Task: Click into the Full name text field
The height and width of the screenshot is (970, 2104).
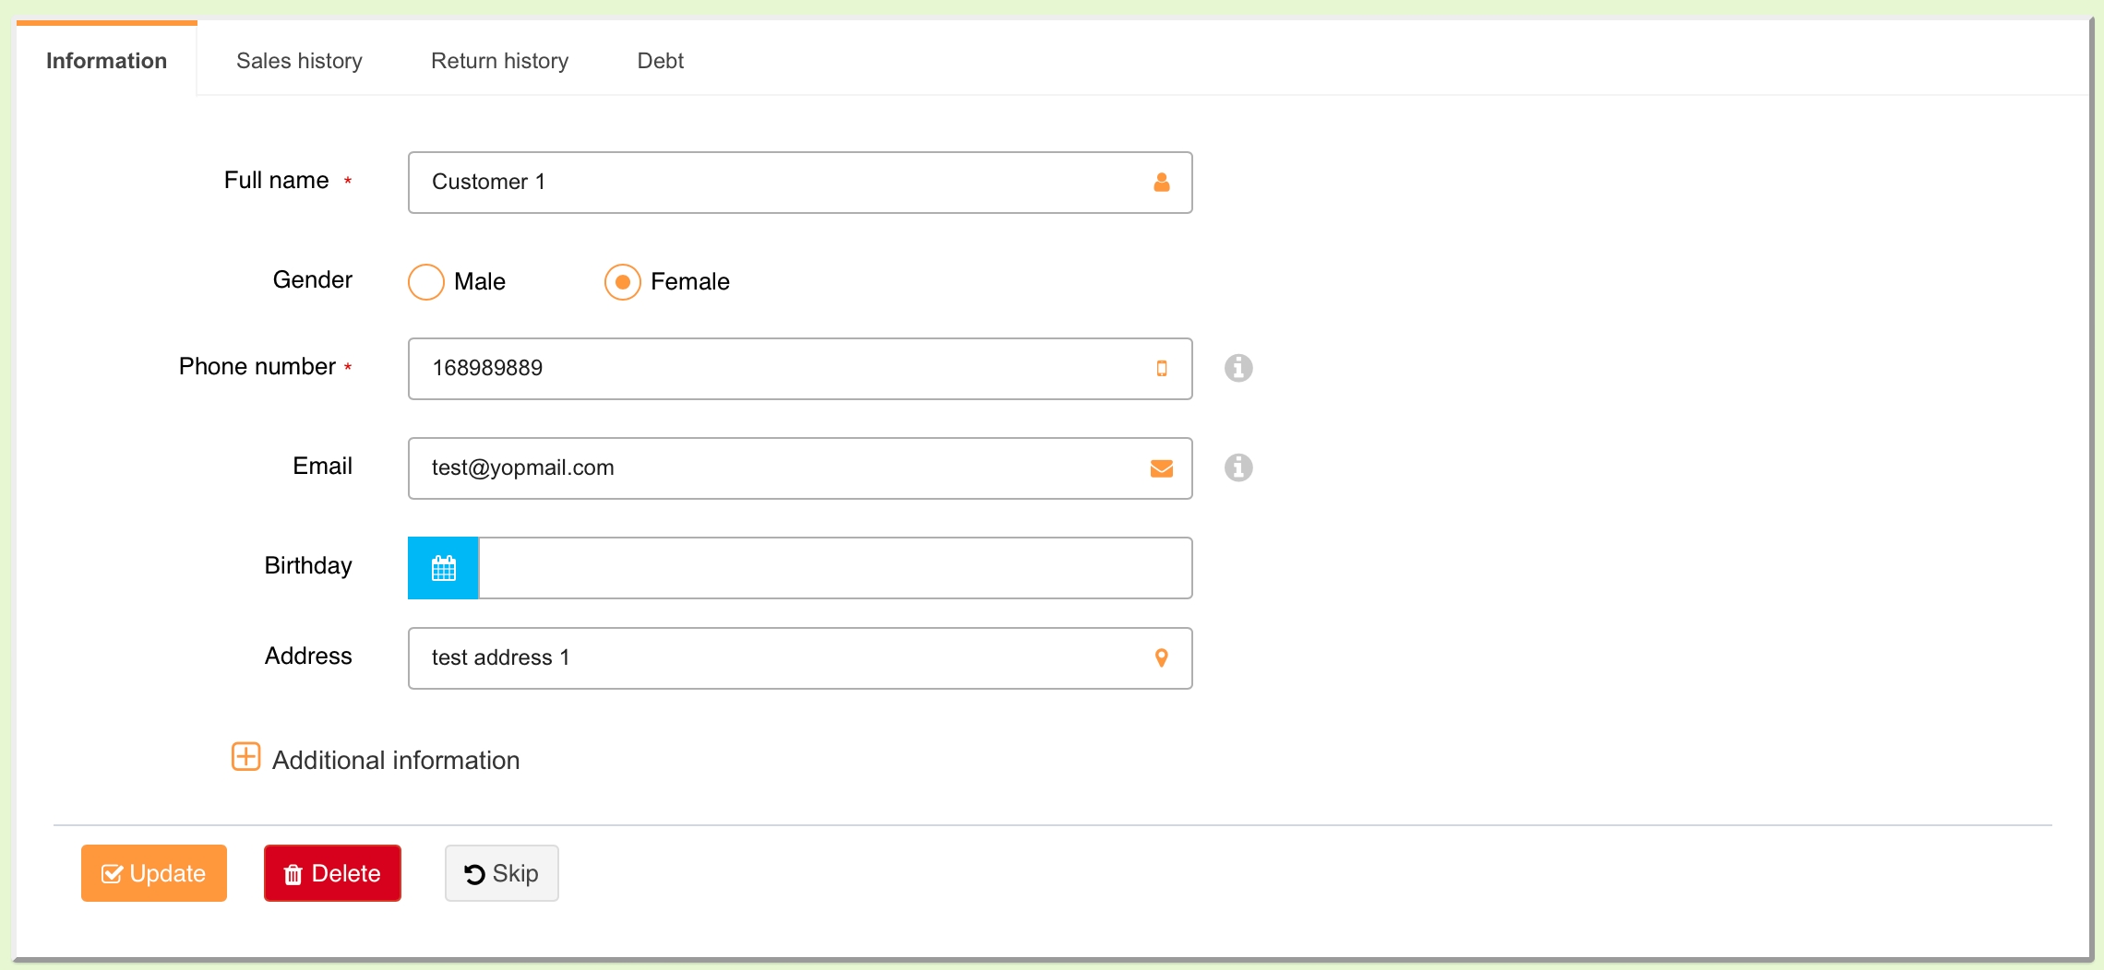Action: click(x=775, y=183)
